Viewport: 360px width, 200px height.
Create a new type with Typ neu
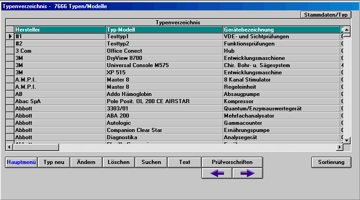click(x=54, y=162)
